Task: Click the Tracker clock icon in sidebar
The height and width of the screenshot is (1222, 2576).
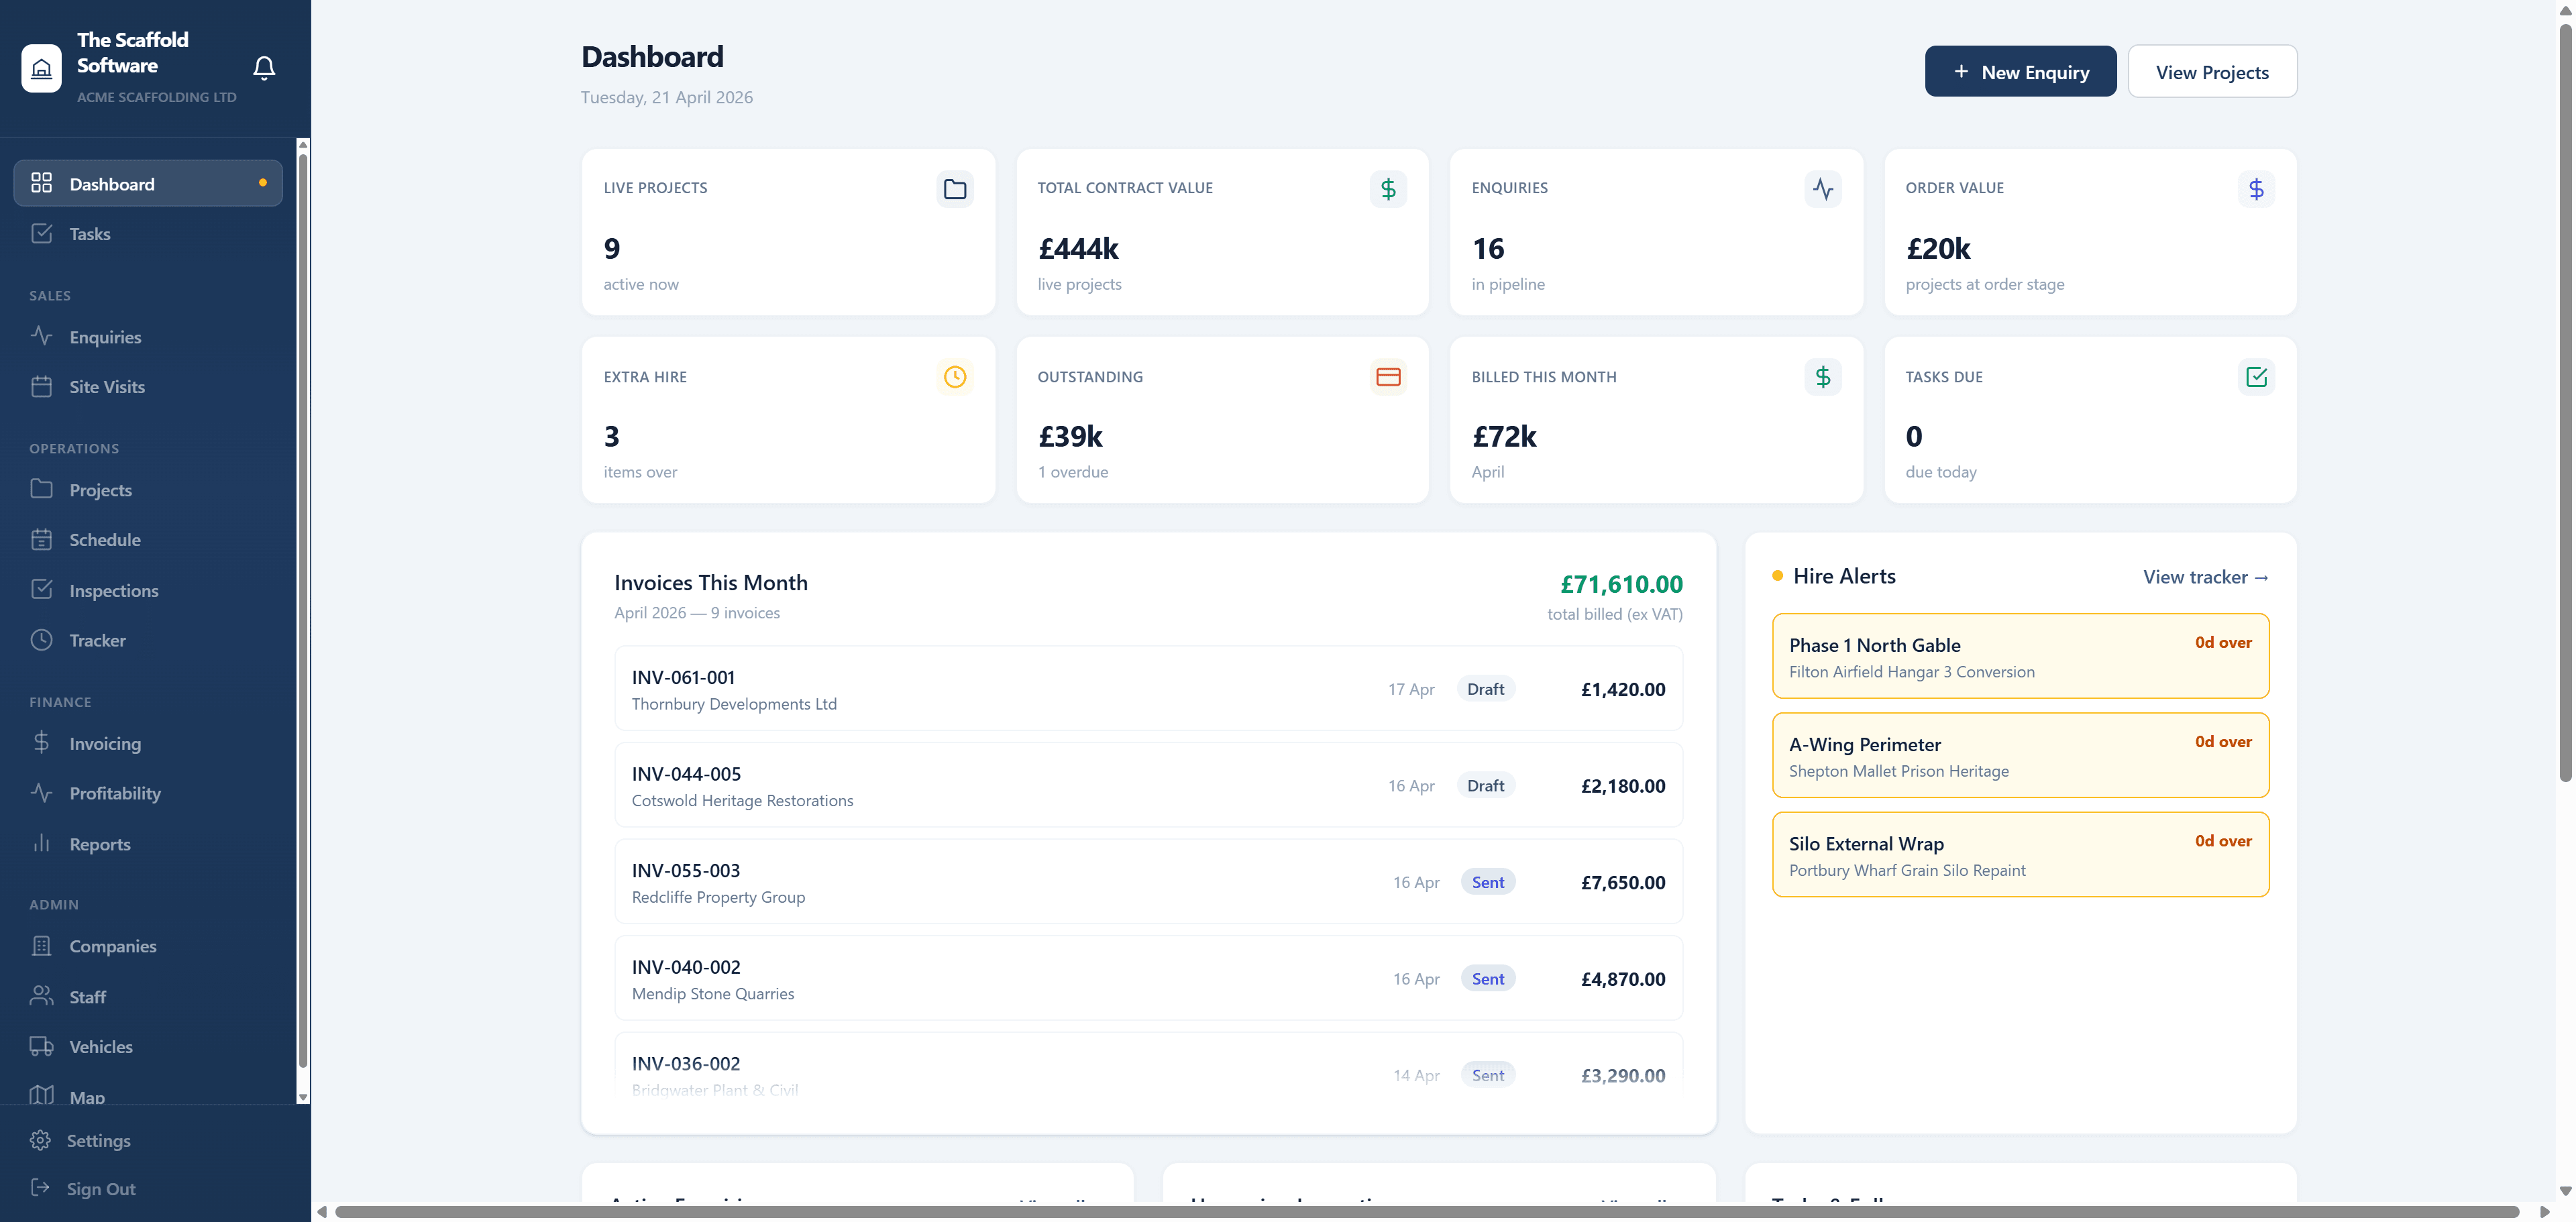Action: (41, 640)
